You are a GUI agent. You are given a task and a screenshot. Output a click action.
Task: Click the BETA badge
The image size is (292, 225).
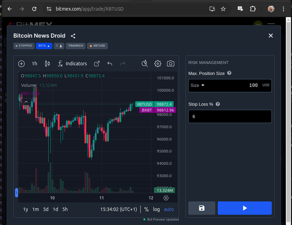44,46
